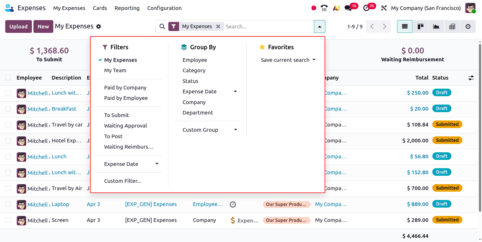Click the vertical scrollbar of the list
The image size is (482, 242).
point(480,128)
